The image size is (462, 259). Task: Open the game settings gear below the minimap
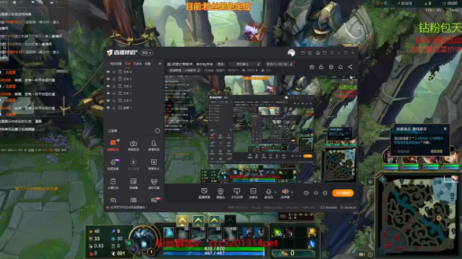pos(370,254)
